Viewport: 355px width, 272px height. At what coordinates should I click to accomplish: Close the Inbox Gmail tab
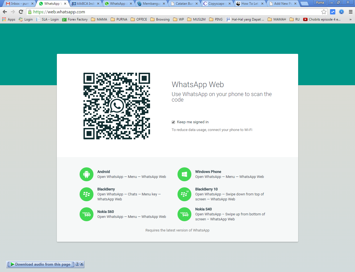point(32,4)
